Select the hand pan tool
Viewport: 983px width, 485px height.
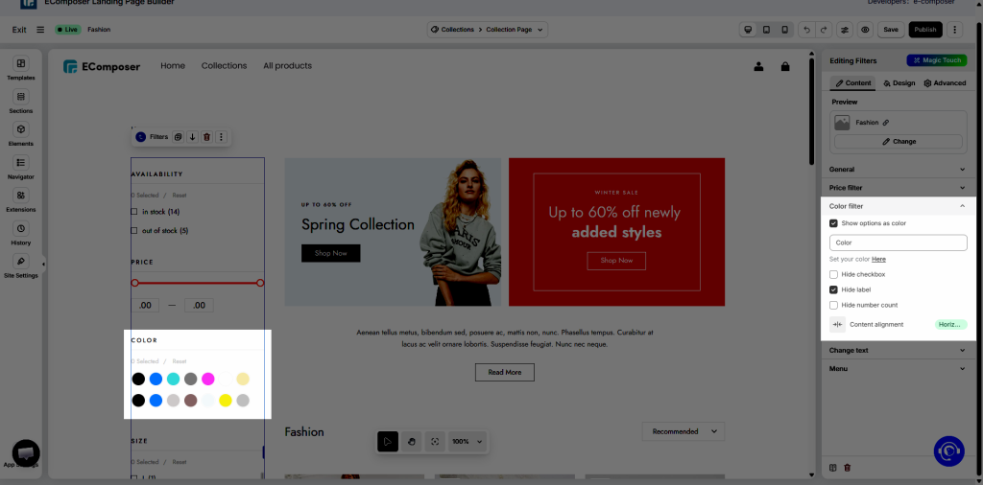[x=412, y=441]
